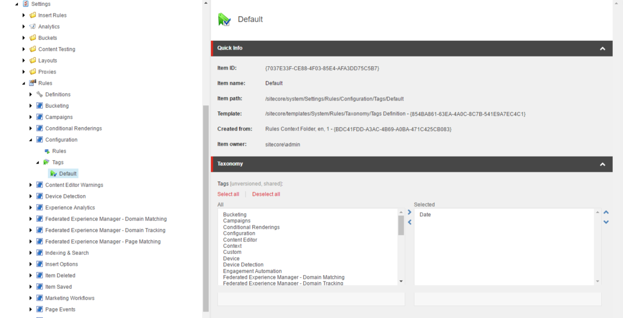The width and height of the screenshot is (623, 318).
Task: Click the Deselect all link
Action: [x=266, y=194]
